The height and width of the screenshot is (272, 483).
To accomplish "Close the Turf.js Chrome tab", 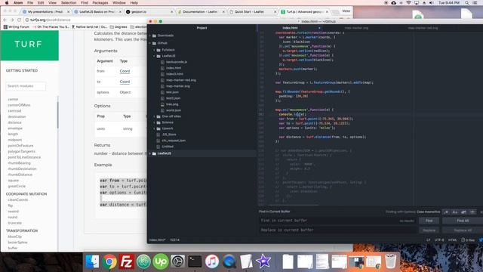I will (327, 12).
